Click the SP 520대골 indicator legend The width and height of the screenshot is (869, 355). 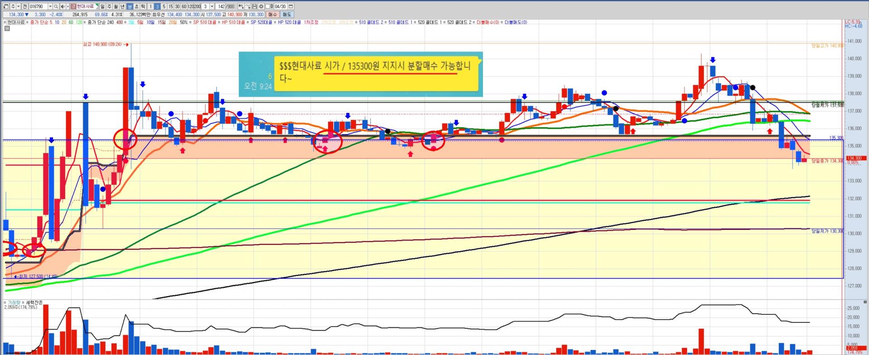click(x=261, y=22)
